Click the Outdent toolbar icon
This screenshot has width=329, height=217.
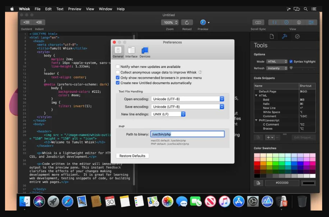(27, 22)
